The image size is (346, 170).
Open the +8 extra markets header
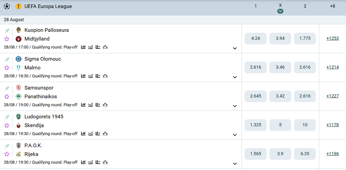tap(332, 6)
